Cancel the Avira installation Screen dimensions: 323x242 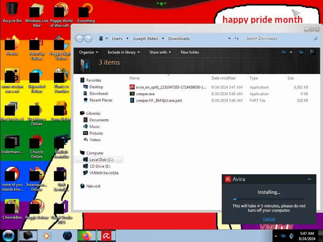[x=269, y=219]
